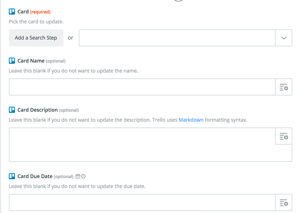Viewport: 300px width, 213px height.
Task: Focus the Card Name input field
Action: [x=142, y=87]
